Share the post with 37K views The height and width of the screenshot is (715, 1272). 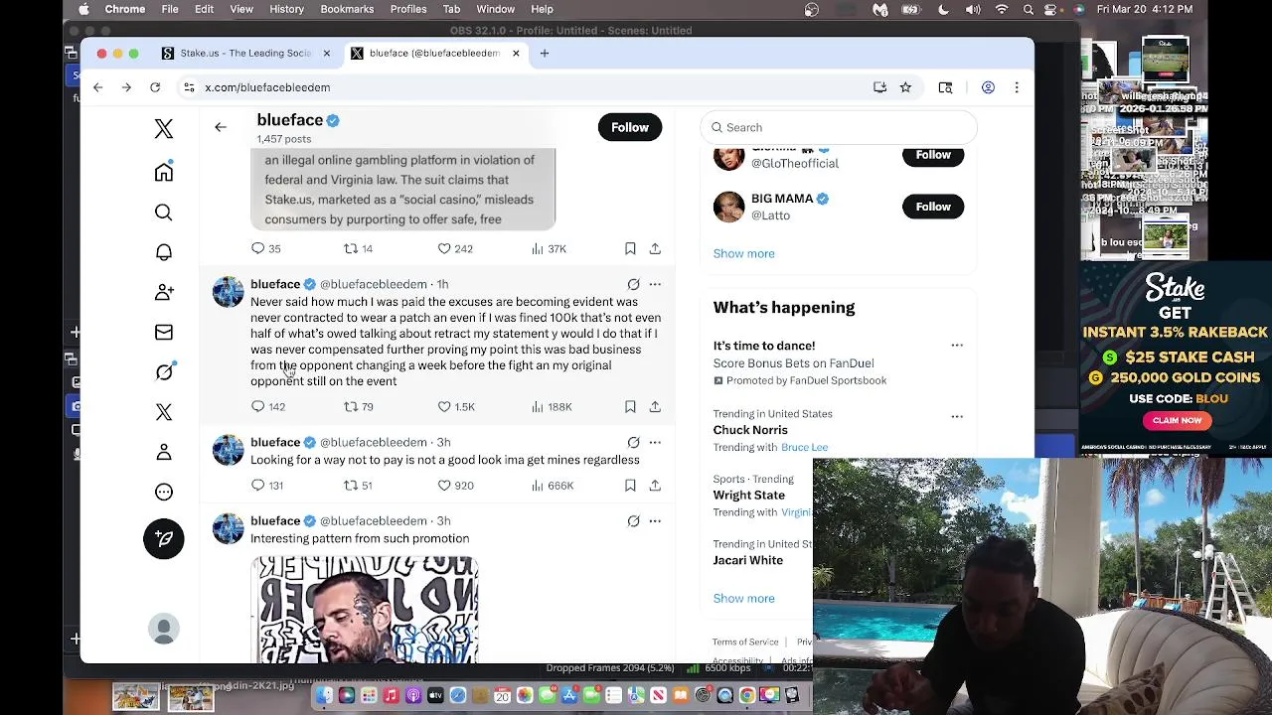point(655,248)
